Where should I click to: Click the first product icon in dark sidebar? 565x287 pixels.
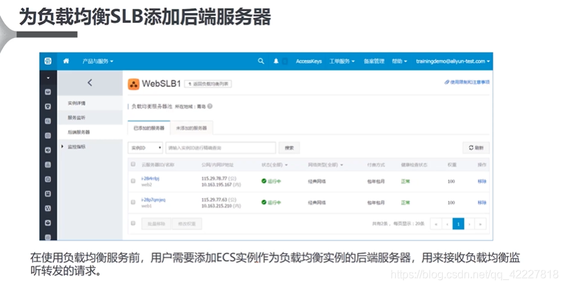[48, 92]
